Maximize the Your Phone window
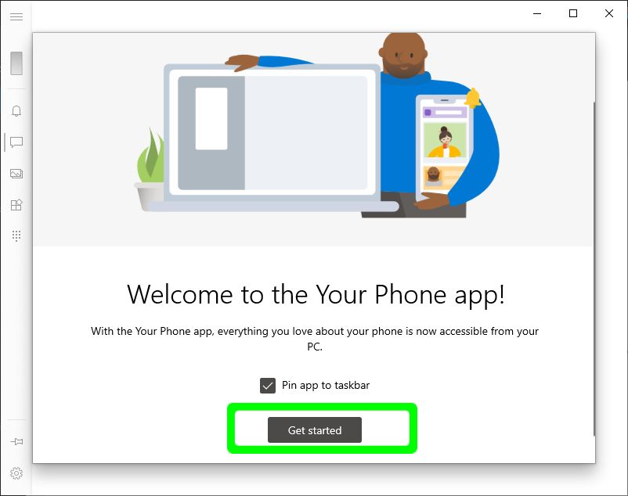The width and height of the screenshot is (628, 496). click(x=573, y=13)
